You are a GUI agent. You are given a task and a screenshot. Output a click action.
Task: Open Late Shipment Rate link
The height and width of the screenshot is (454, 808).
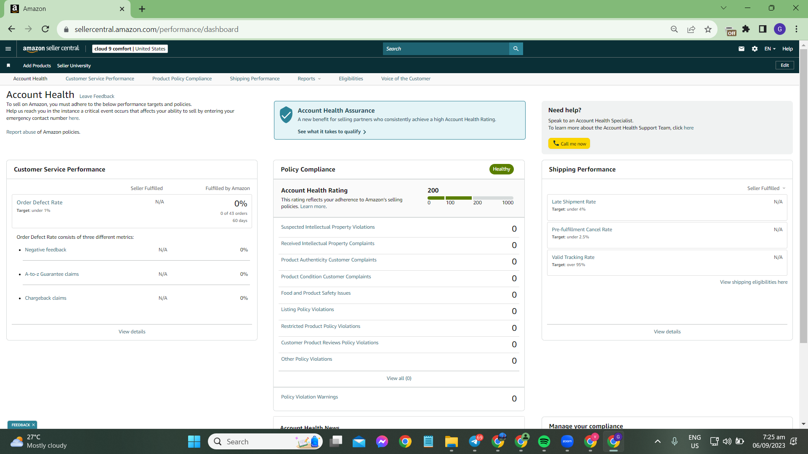pos(574,202)
